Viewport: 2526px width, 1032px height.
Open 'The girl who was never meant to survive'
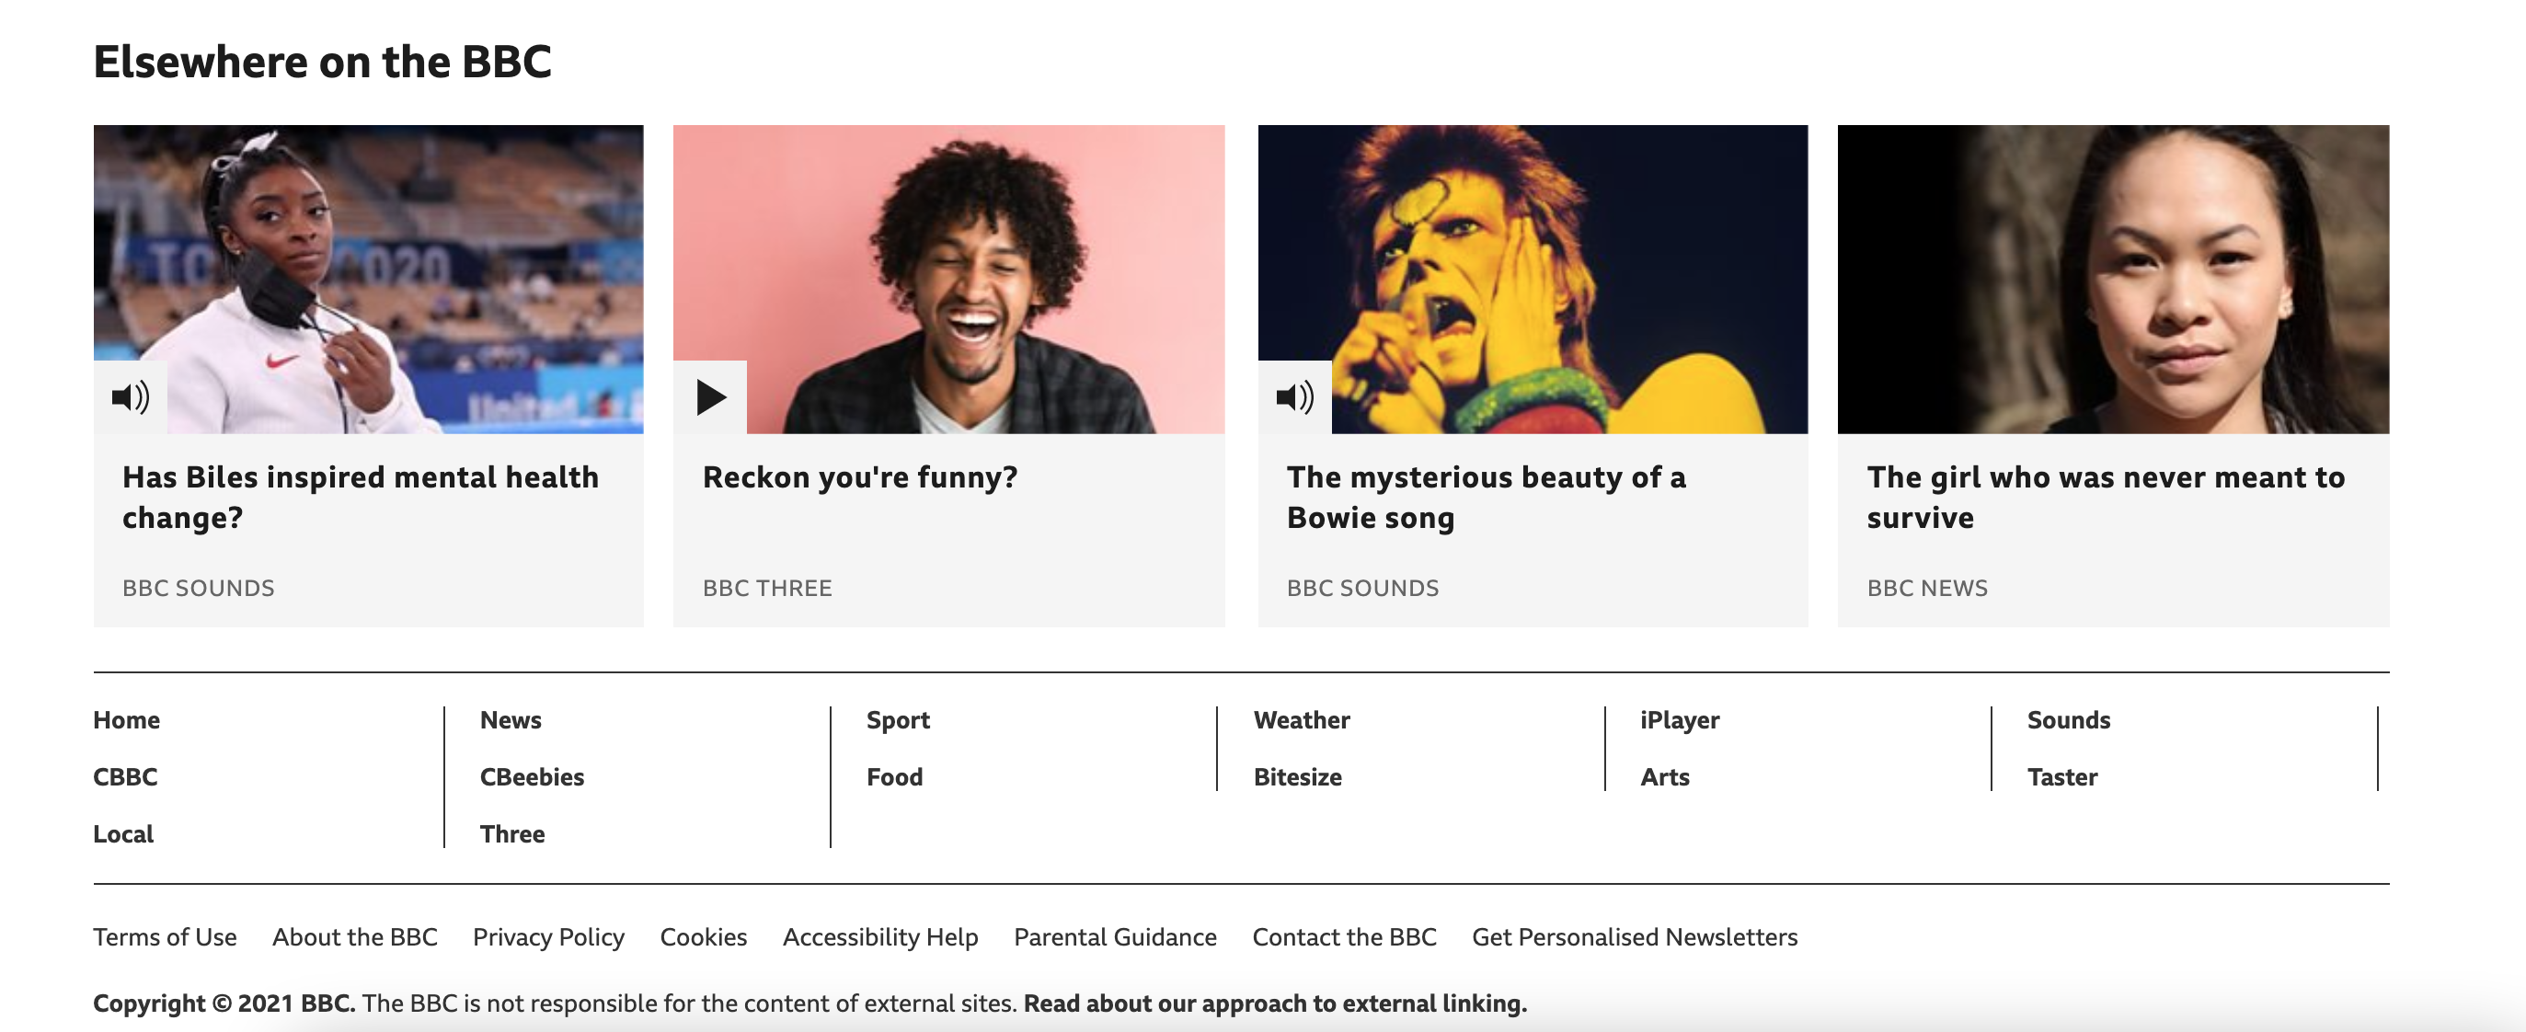[2106, 497]
